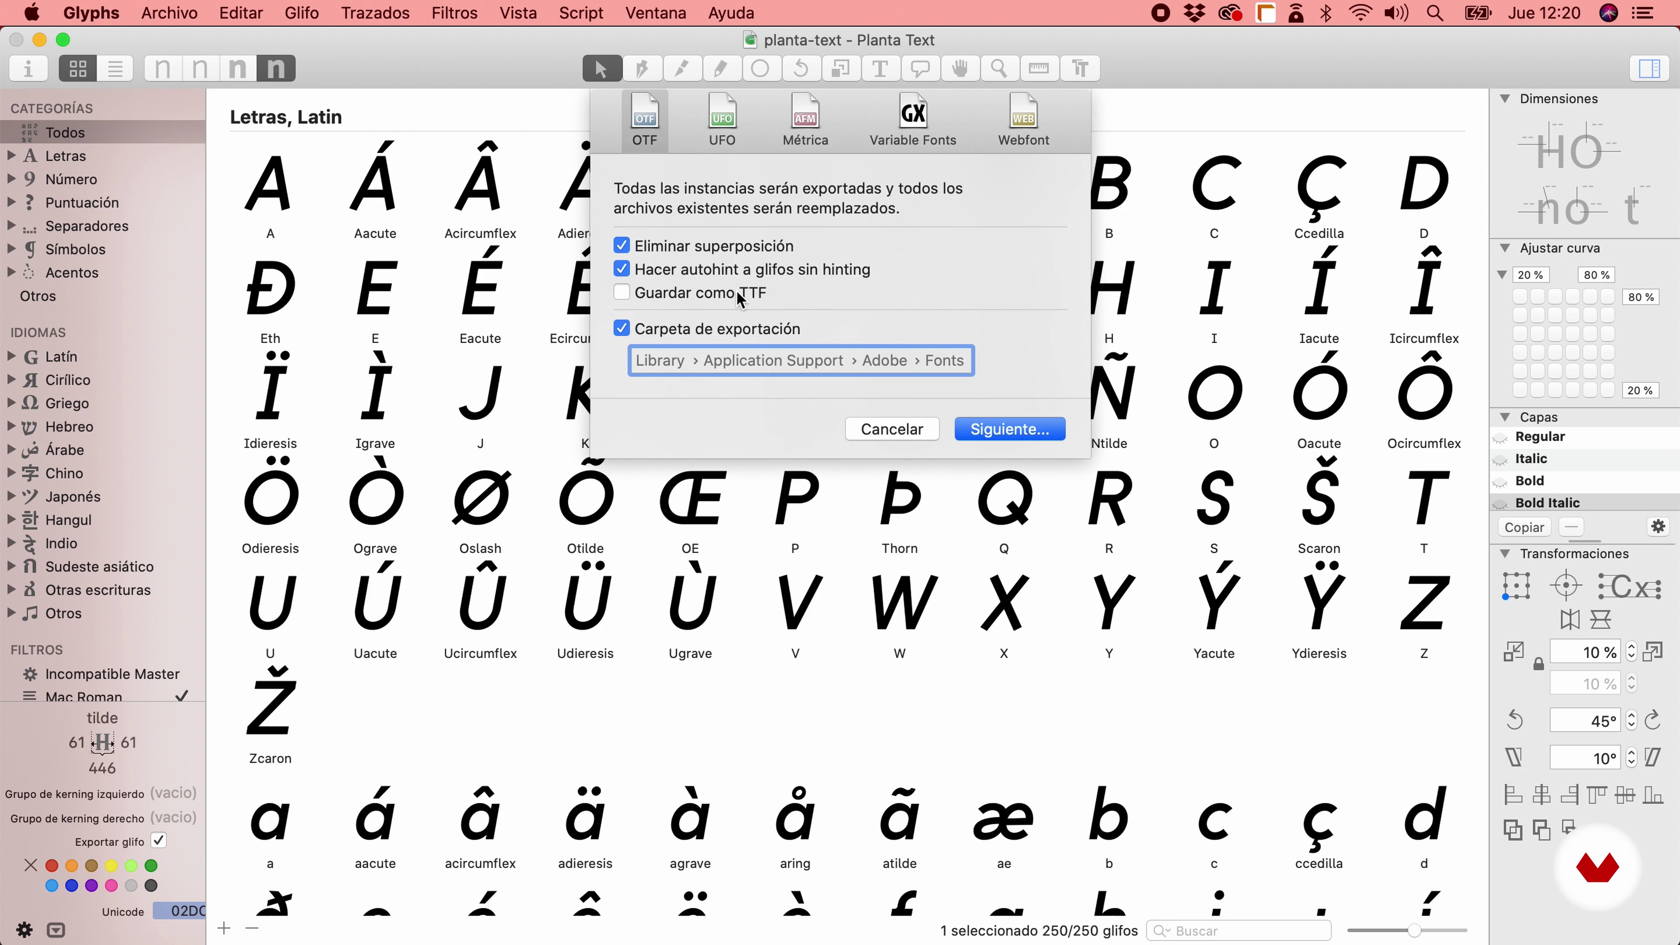Open the Archivo menu
Image resolution: width=1680 pixels, height=945 pixels.
pyautogui.click(x=168, y=13)
